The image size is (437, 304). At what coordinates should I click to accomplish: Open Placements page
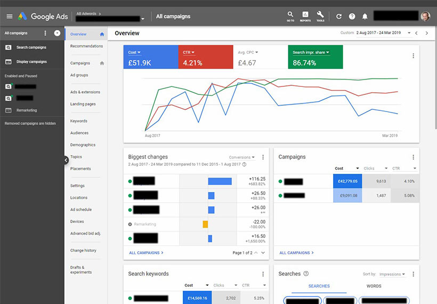(x=80, y=169)
